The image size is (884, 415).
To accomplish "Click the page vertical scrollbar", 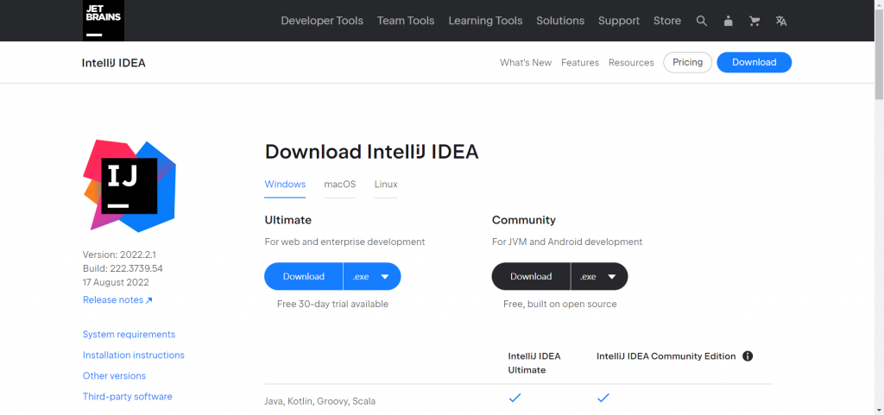I will click(x=879, y=207).
